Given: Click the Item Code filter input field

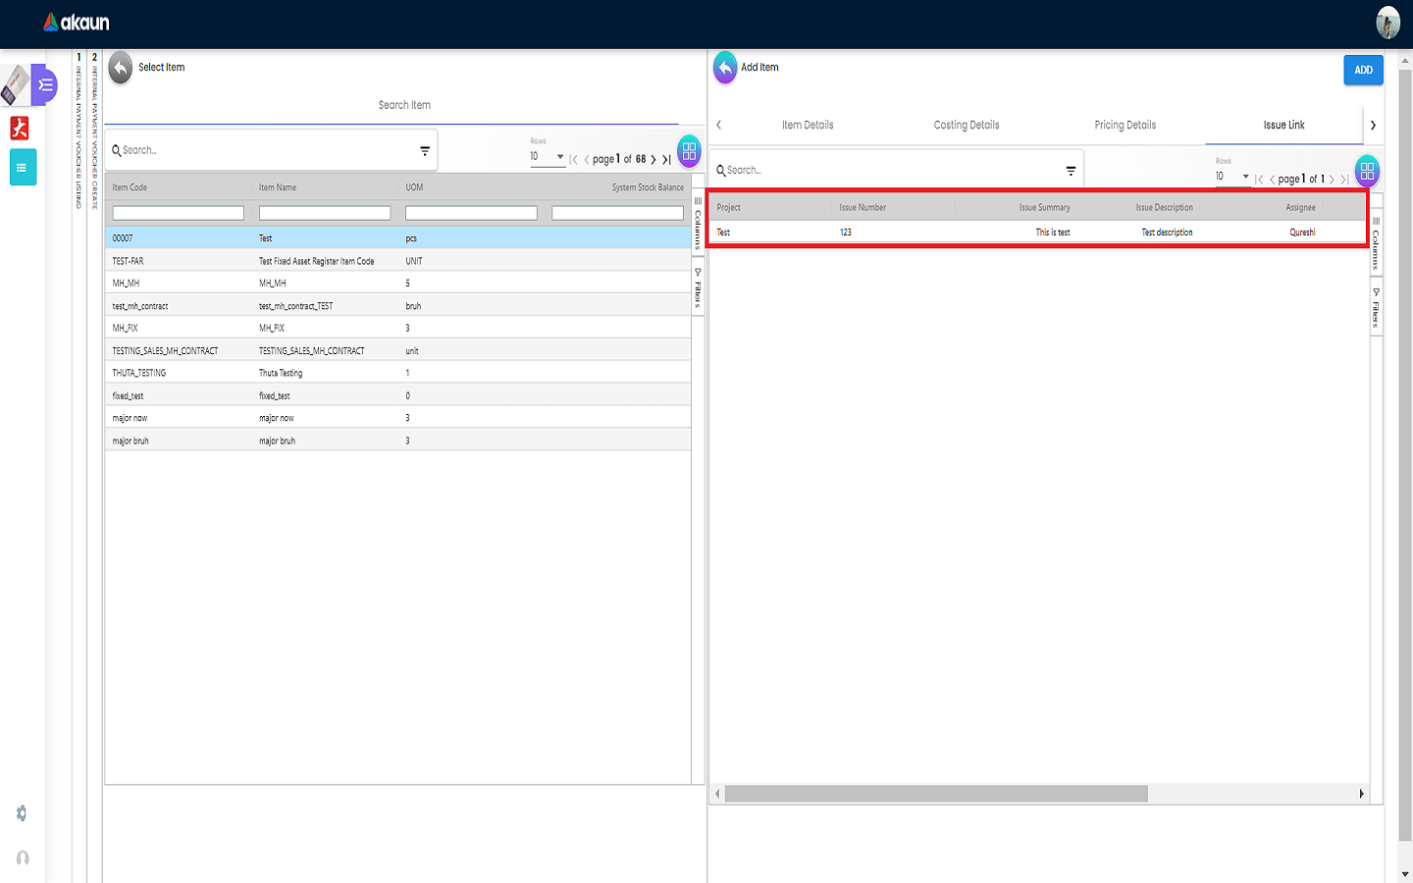Looking at the screenshot, I should click(178, 213).
